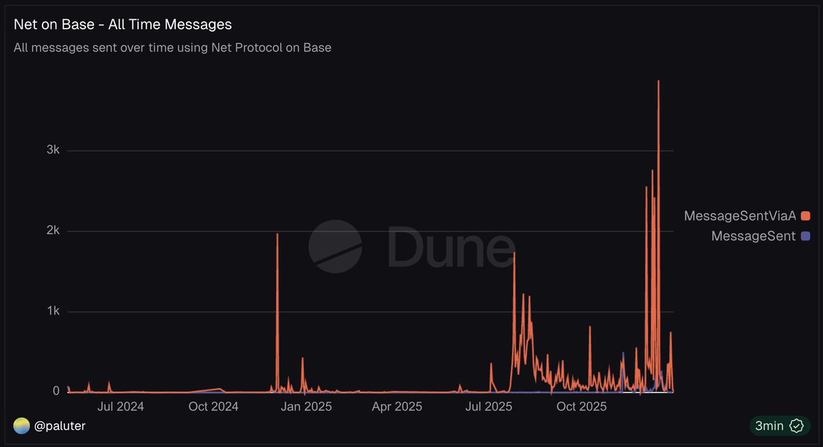Click the tallest orange spike peak

pyautogui.click(x=658, y=82)
